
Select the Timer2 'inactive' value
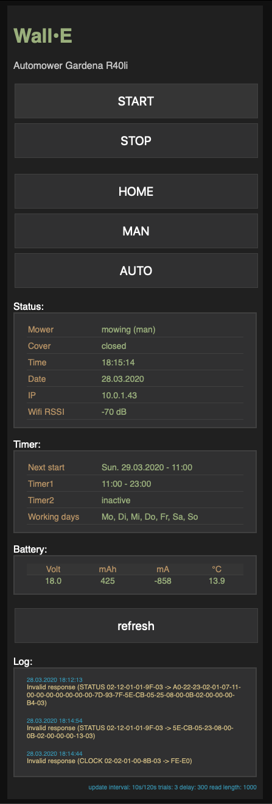[x=116, y=500]
